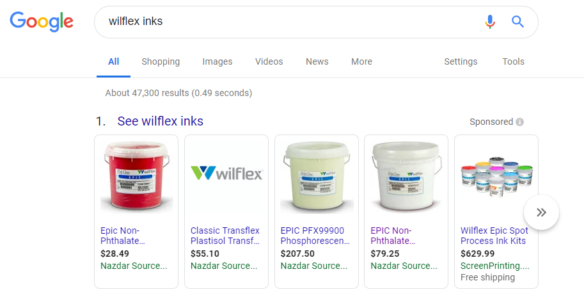
Task: Open the More search options dropdown
Action: 361,61
